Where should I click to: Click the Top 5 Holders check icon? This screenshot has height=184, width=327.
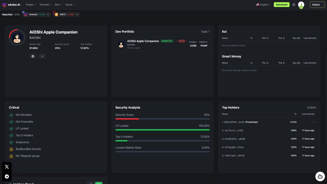(11, 136)
